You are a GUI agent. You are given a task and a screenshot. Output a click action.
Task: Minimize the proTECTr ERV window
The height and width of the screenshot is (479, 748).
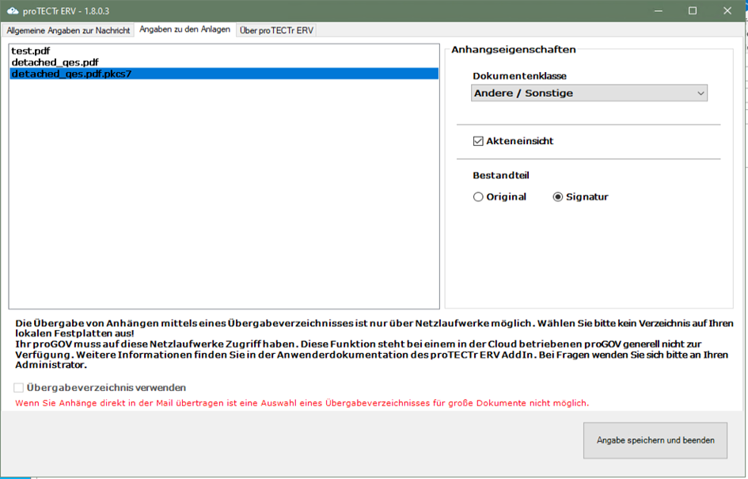[656, 11]
